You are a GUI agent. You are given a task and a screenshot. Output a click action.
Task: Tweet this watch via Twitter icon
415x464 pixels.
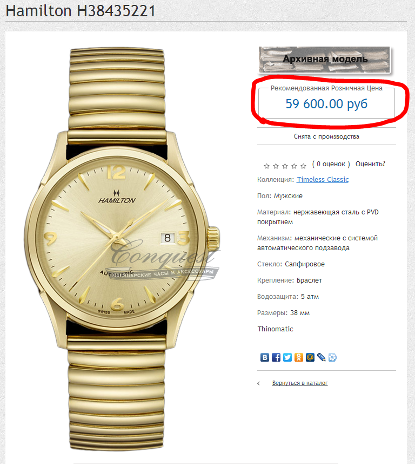287,357
